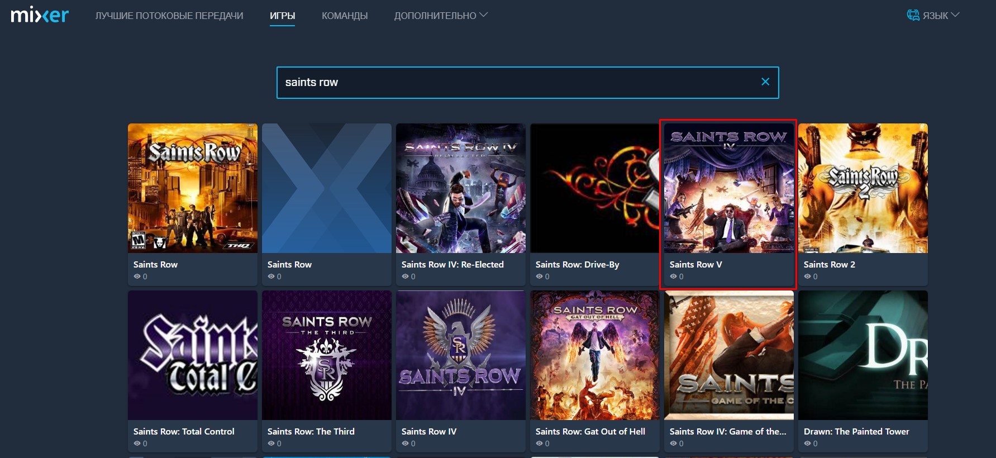
Task: Click the eye icon under Saints Row 2
Action: click(x=807, y=276)
